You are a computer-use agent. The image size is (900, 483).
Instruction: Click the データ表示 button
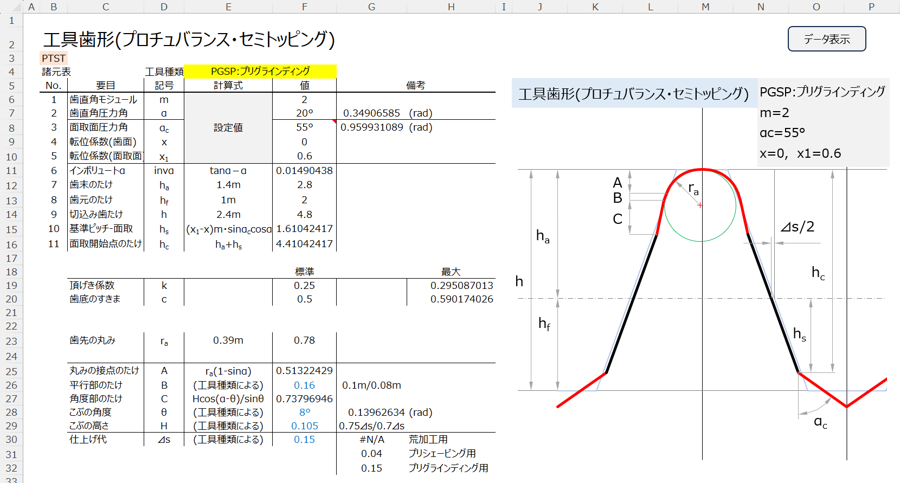pyautogui.click(x=826, y=39)
